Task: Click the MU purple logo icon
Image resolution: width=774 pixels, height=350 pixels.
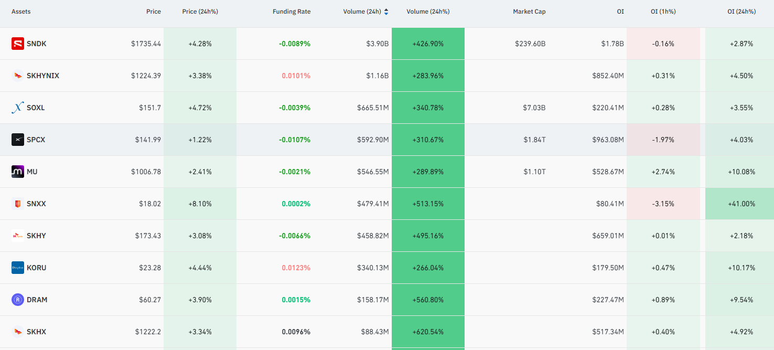Action: tap(18, 172)
